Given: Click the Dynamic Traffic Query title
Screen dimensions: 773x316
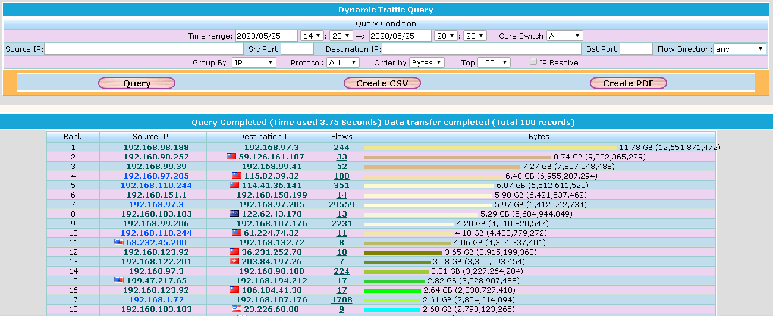Looking at the screenshot, I should pos(385,10).
